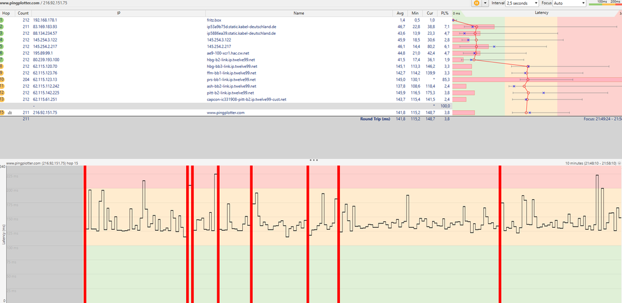Click the Round Trip (ms) summary label
The image size is (622, 303).
tap(375, 119)
